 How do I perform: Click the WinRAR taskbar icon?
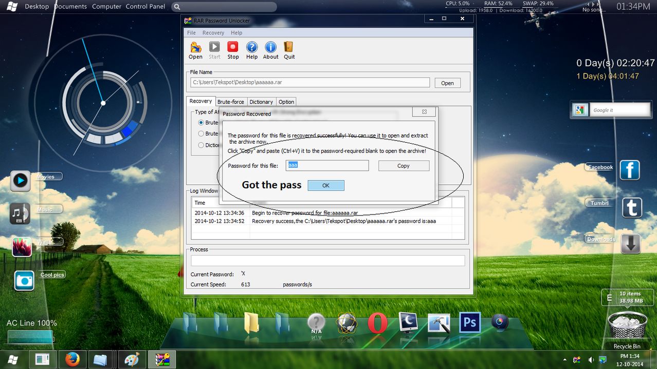(x=162, y=360)
